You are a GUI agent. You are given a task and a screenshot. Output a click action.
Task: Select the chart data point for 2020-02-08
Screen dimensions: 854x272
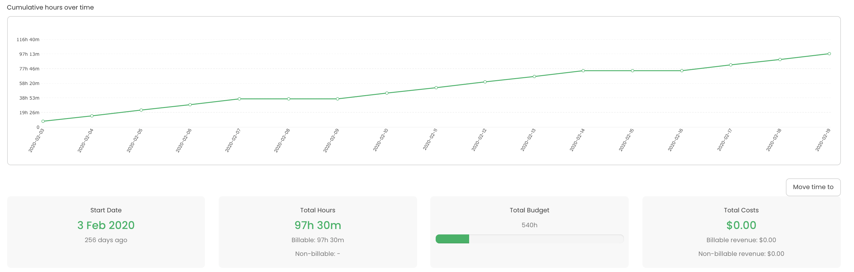point(289,99)
